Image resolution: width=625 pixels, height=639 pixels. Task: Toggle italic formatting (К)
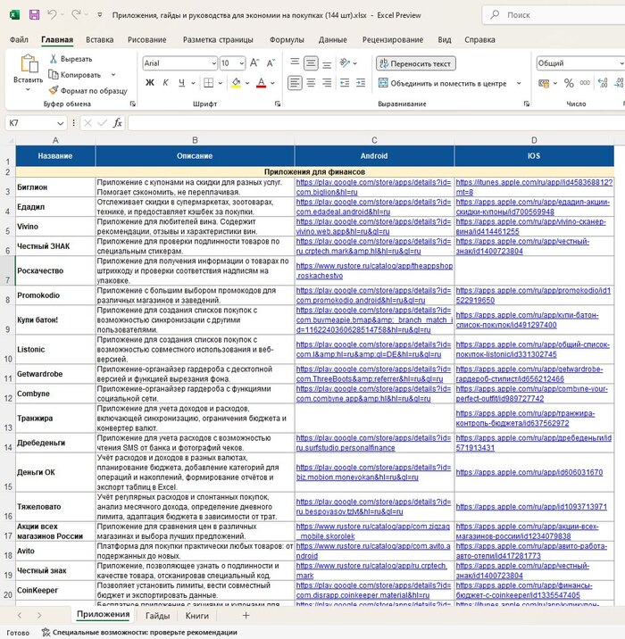166,83
